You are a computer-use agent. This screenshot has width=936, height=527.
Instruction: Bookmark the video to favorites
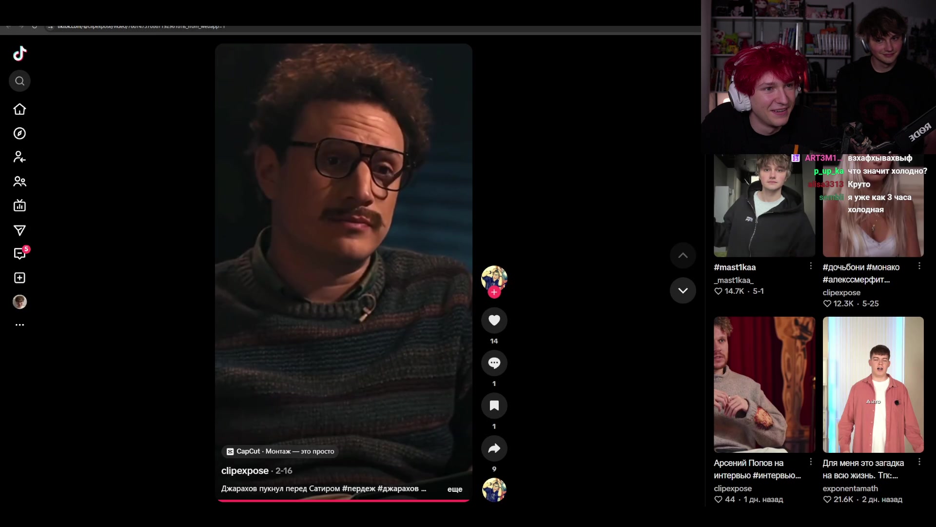(494, 405)
